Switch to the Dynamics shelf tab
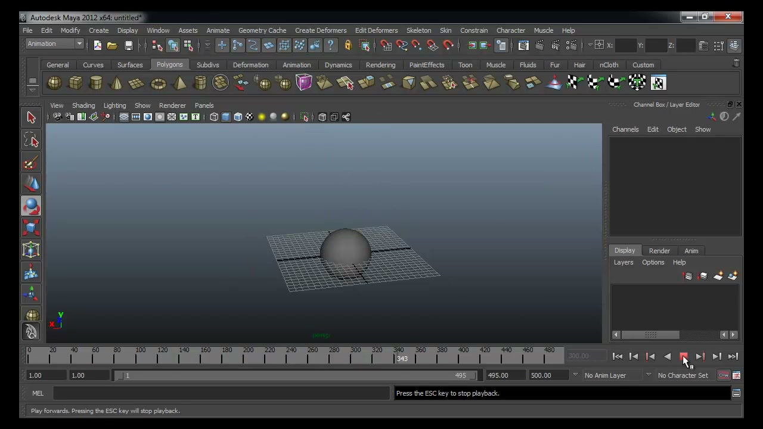This screenshot has height=429, width=763. point(338,65)
